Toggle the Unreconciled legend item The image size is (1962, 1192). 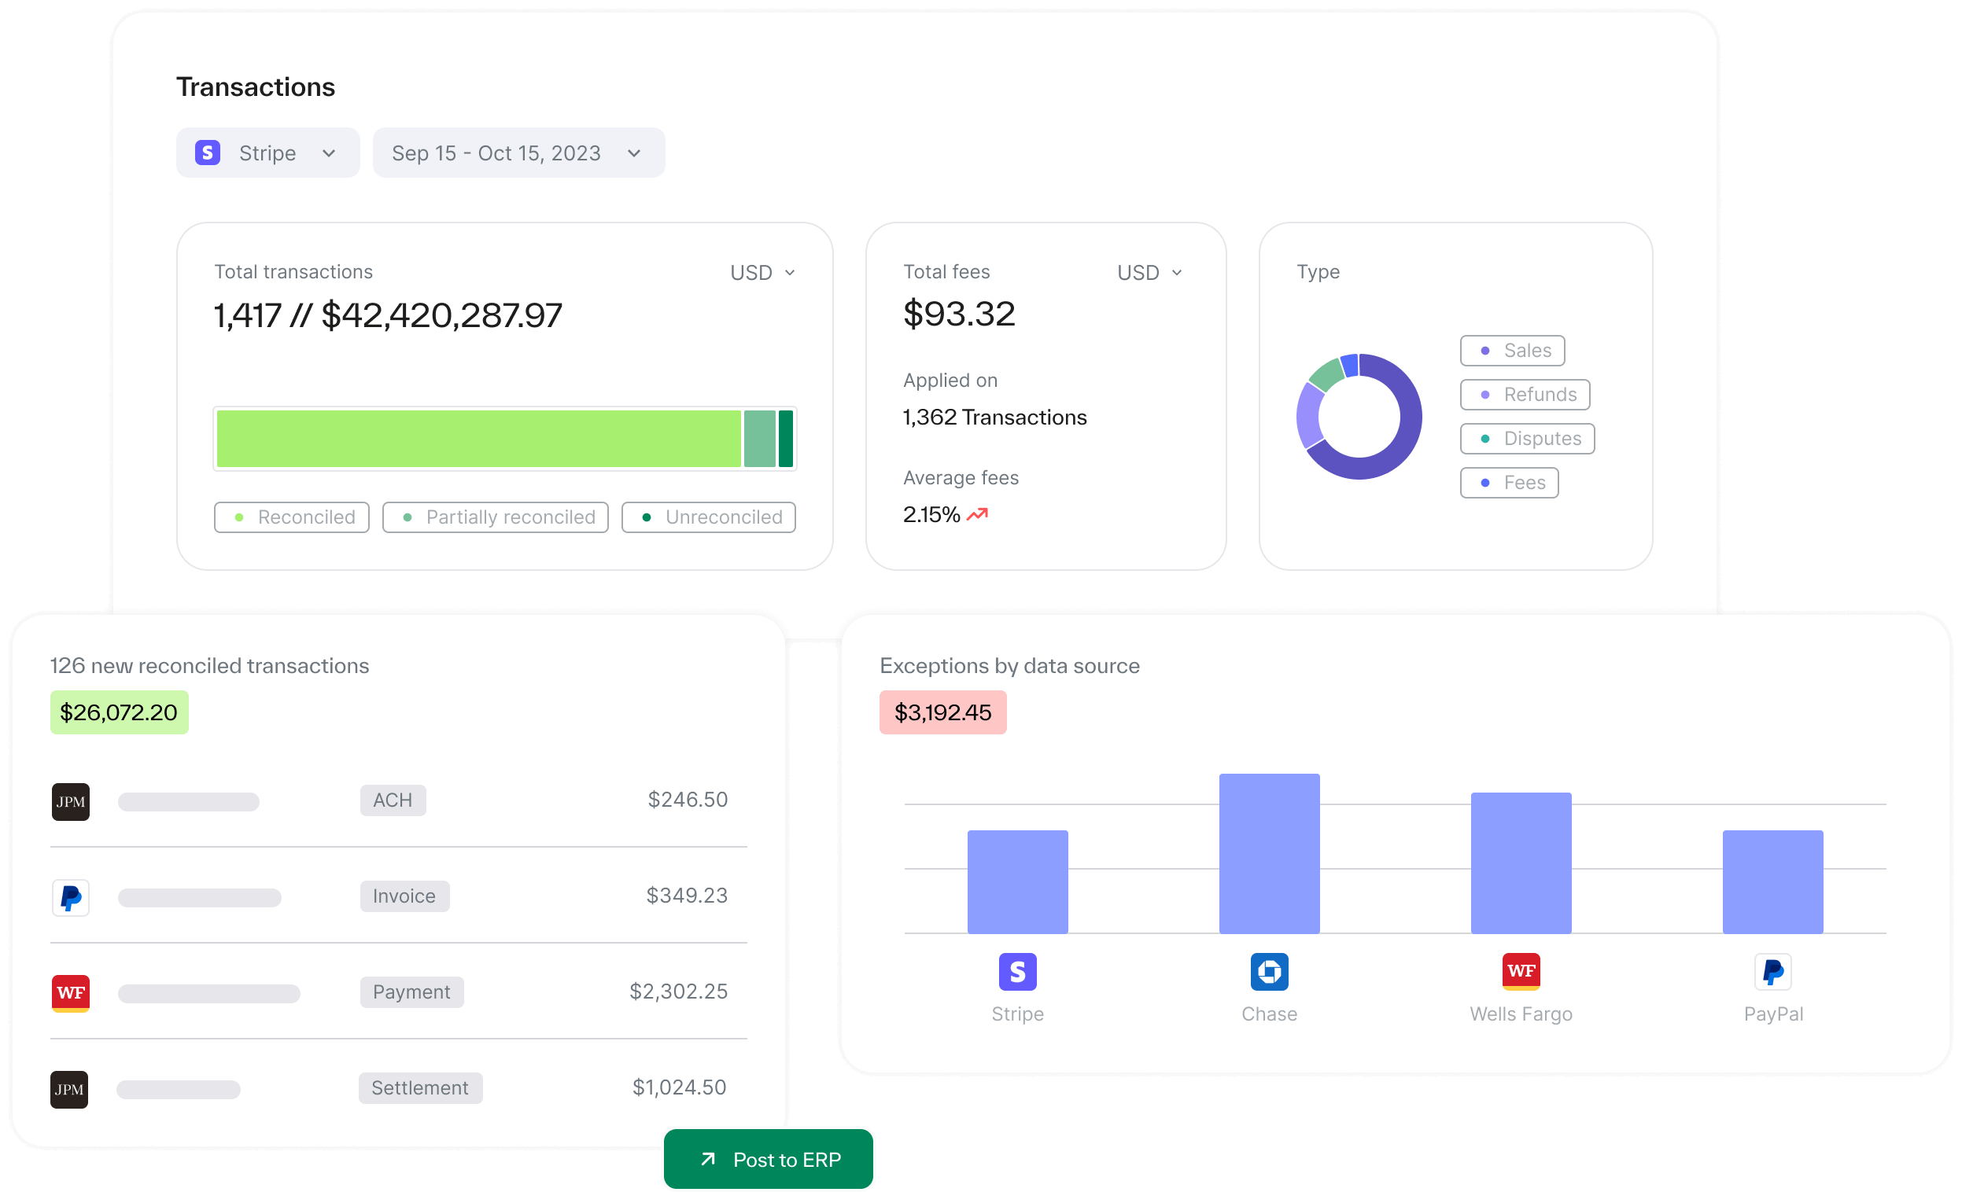click(x=708, y=517)
